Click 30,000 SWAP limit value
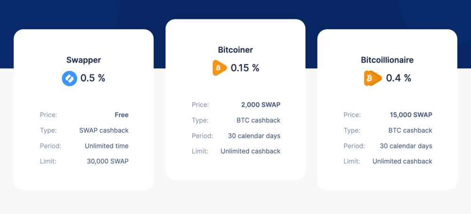The width and height of the screenshot is (471, 214). click(108, 161)
